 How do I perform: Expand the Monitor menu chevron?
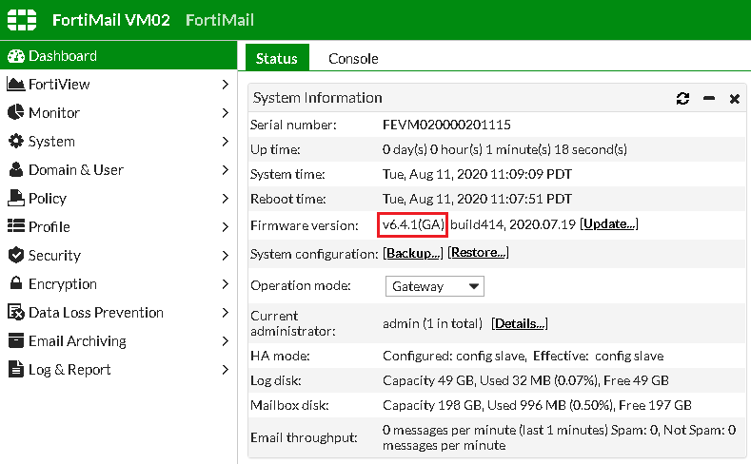point(225,113)
